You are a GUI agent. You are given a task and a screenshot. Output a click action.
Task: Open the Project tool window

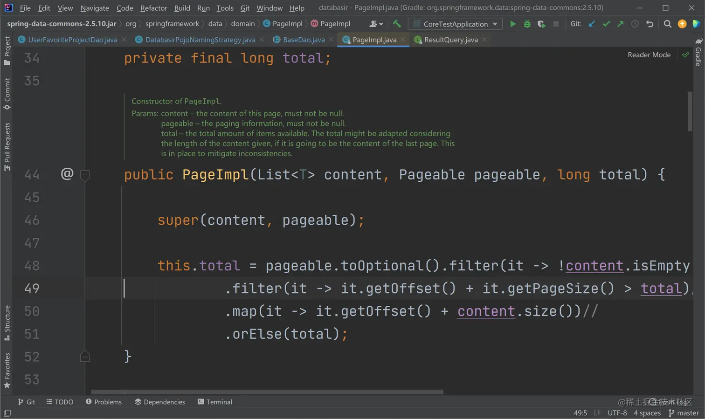[x=7, y=51]
